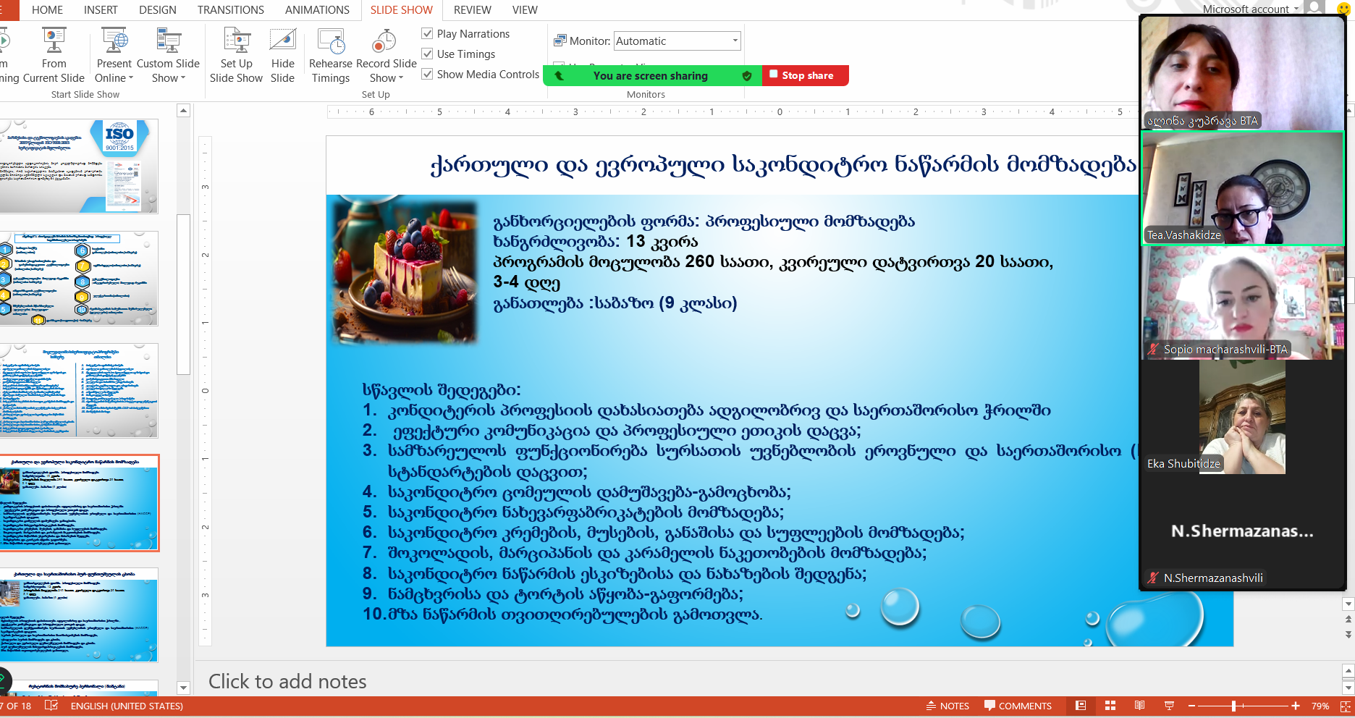Screen dimensions: 1355x718
Task: Click zoom out minus icon
Action: pyautogui.click(x=1191, y=706)
